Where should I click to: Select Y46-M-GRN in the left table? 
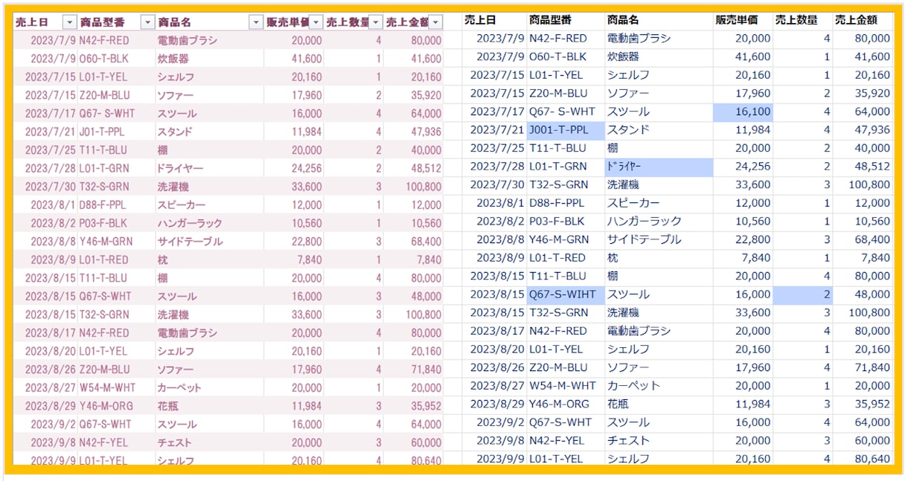click(x=104, y=242)
